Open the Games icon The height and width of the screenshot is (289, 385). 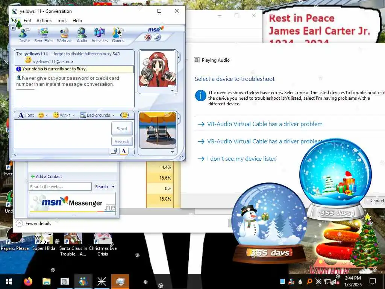pos(118,35)
